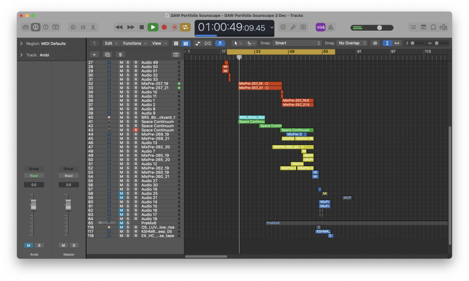Select the MixPre-257_19 O region in timeline

click(x=260, y=84)
